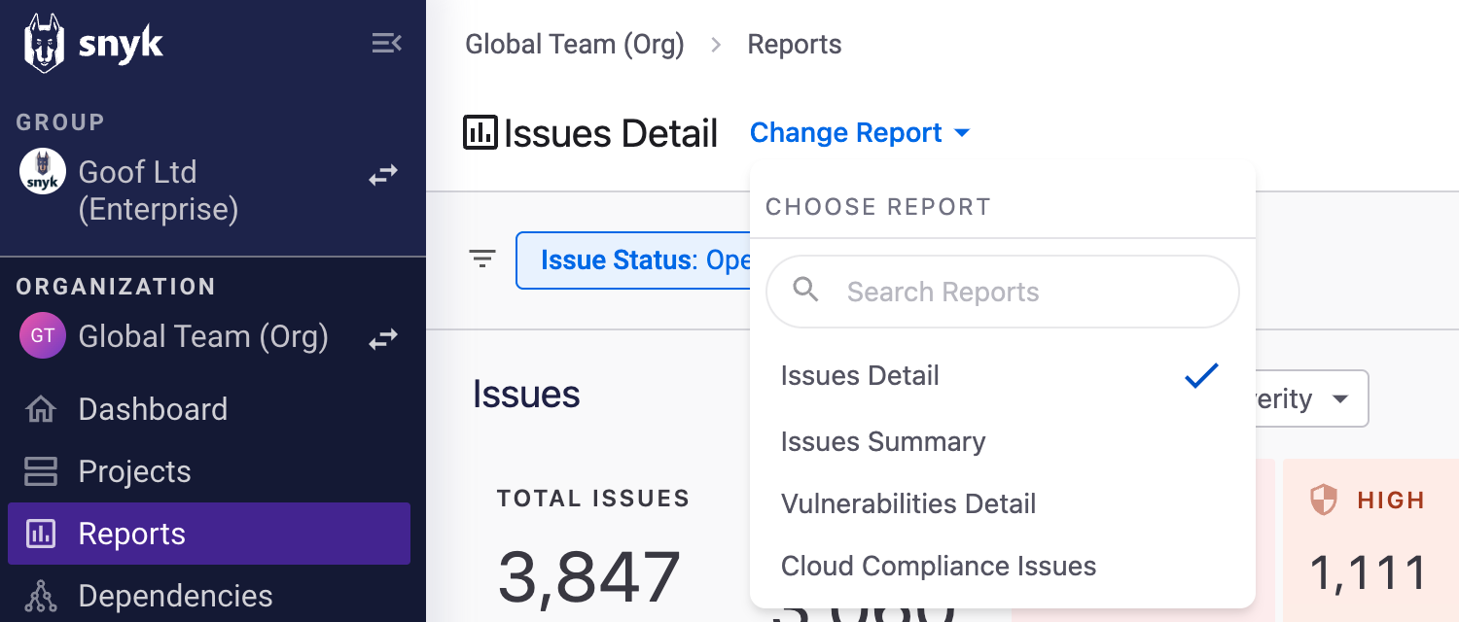This screenshot has width=1459, height=622.
Task: Click the Global Team (Org) organization name
Action: (x=203, y=337)
